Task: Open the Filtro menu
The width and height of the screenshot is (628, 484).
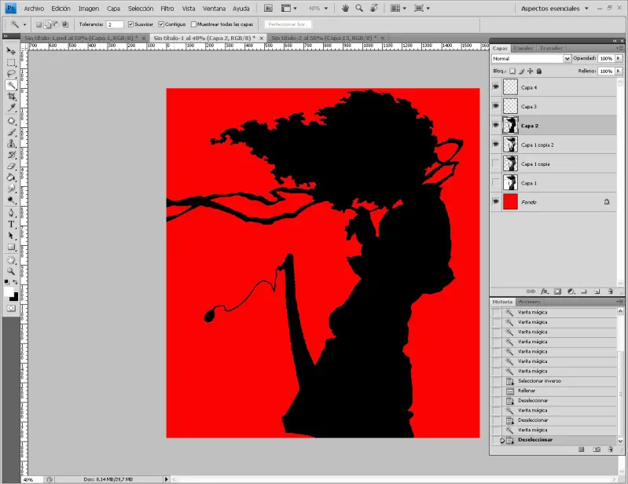Action: [x=167, y=9]
